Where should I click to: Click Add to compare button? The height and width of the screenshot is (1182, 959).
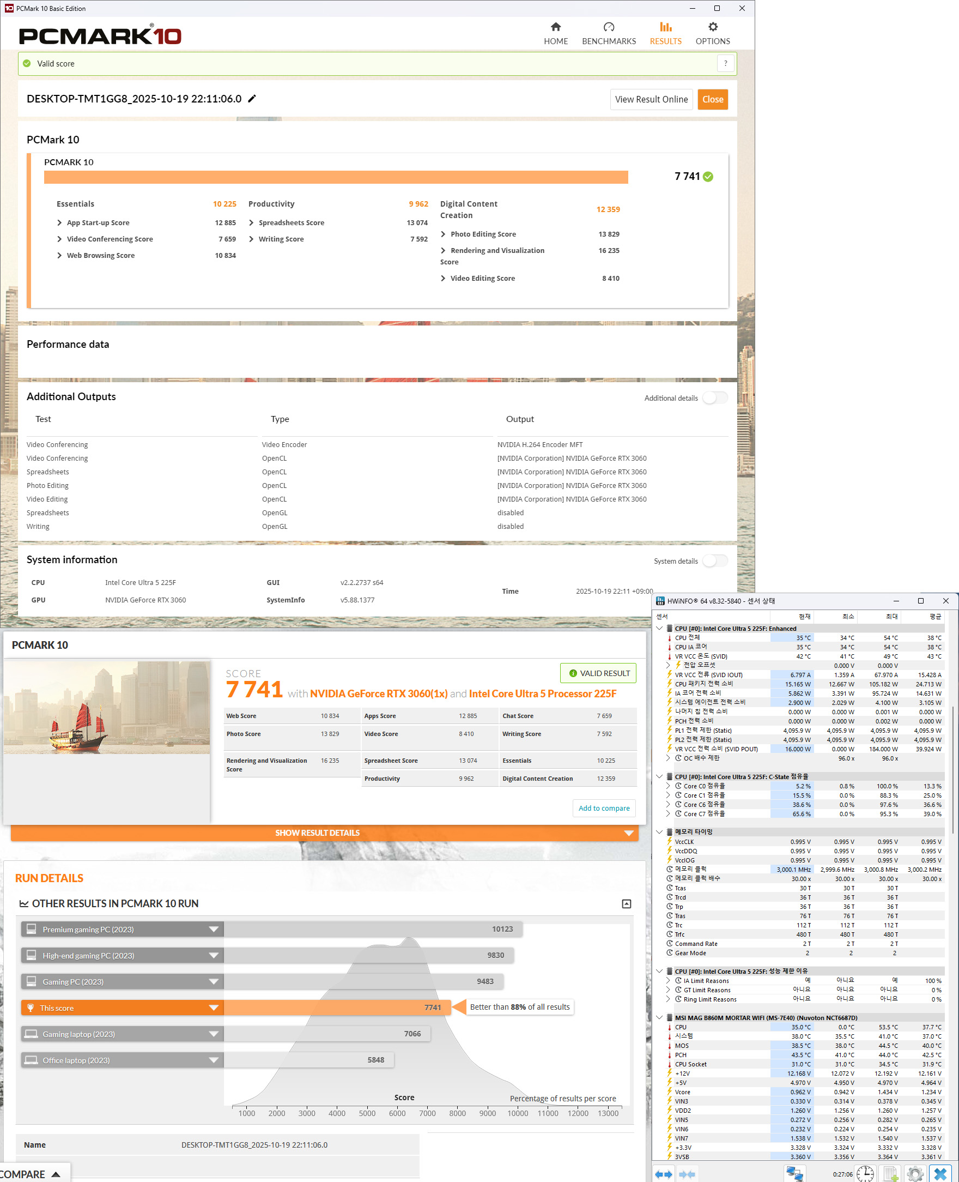(604, 808)
